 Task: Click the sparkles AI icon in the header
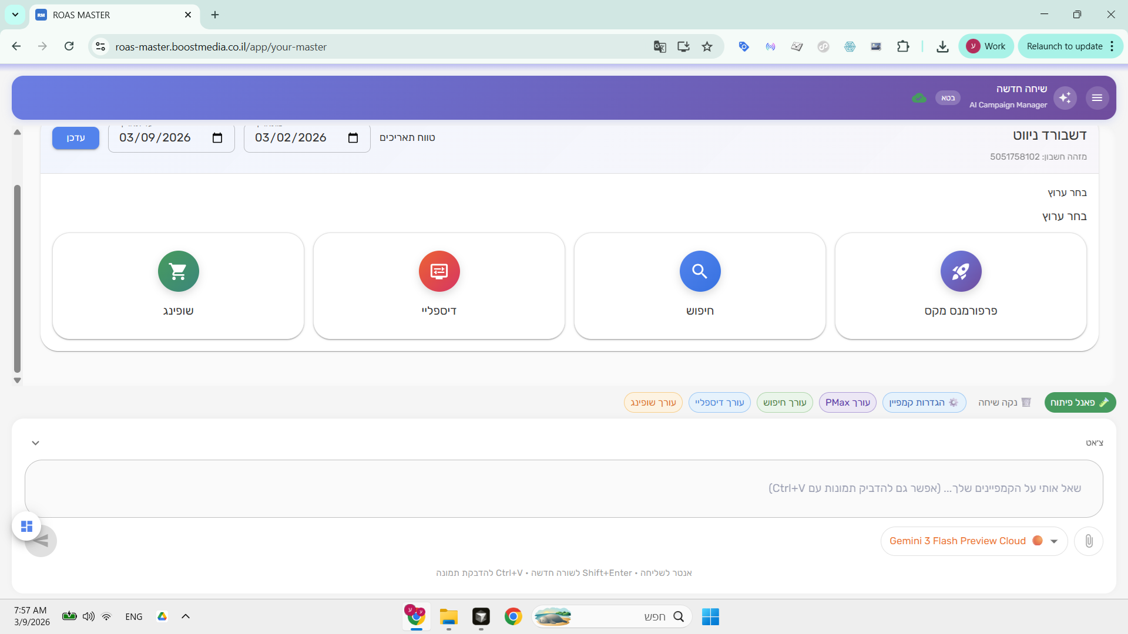click(x=1066, y=97)
